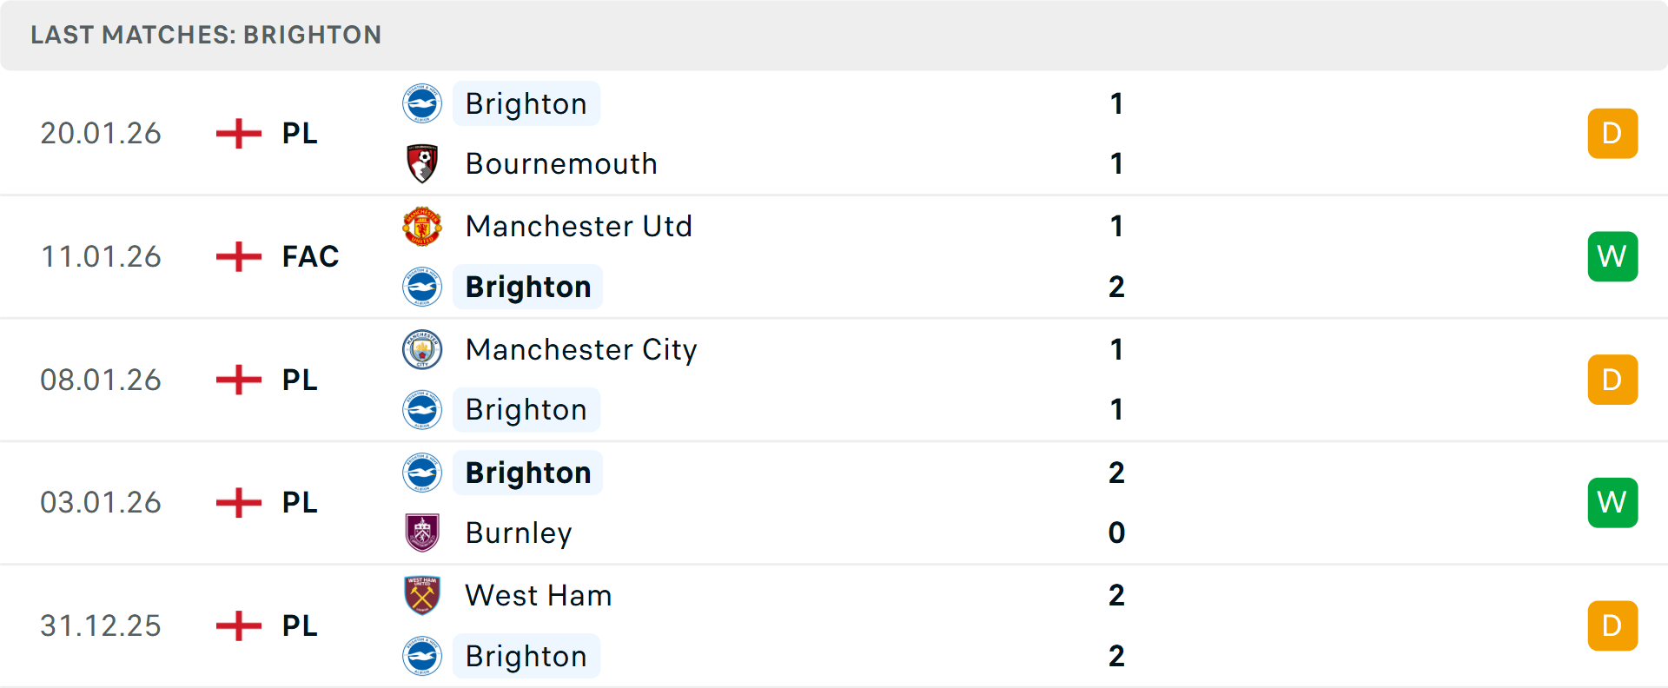Click green W badge for Manchester Utd match
Screen dimensions: 1668x688
[1612, 256]
